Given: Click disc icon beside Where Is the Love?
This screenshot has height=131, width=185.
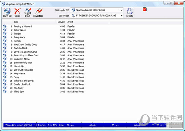Looking at the screenshot, I should pyautogui.click(x=5, y=80).
